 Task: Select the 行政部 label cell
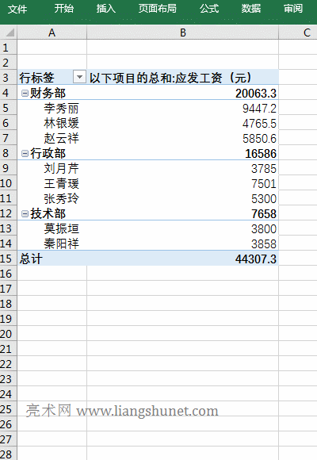[52, 153]
